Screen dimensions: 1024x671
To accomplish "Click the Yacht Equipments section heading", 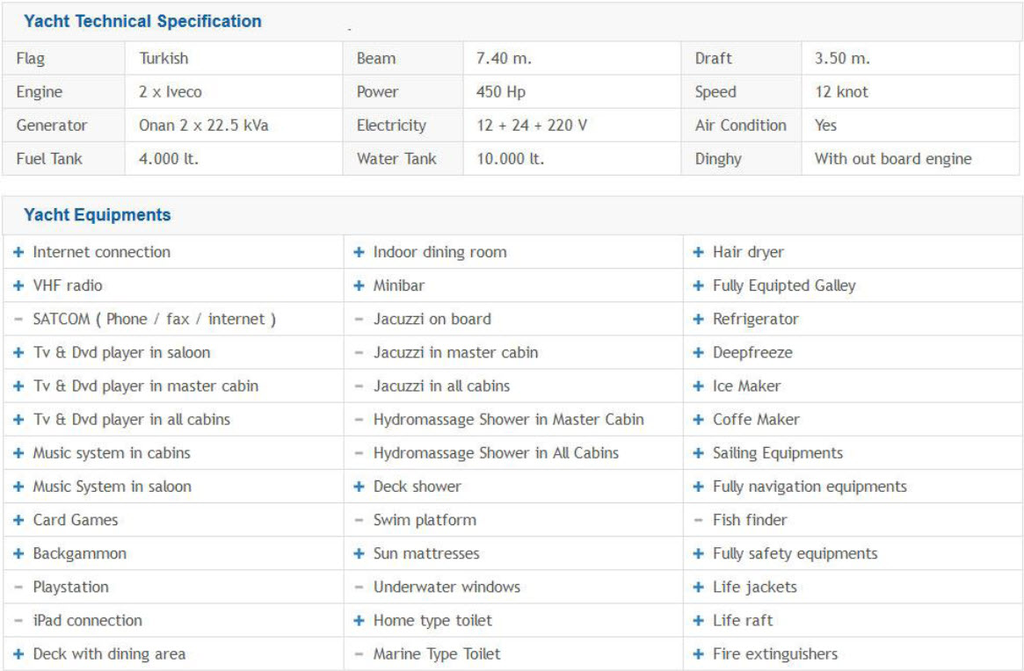I will (98, 215).
